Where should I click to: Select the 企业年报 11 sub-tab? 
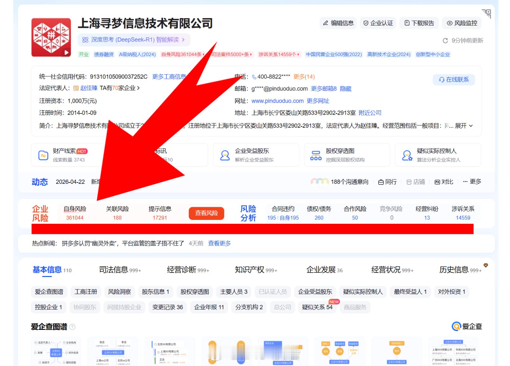[209, 307]
